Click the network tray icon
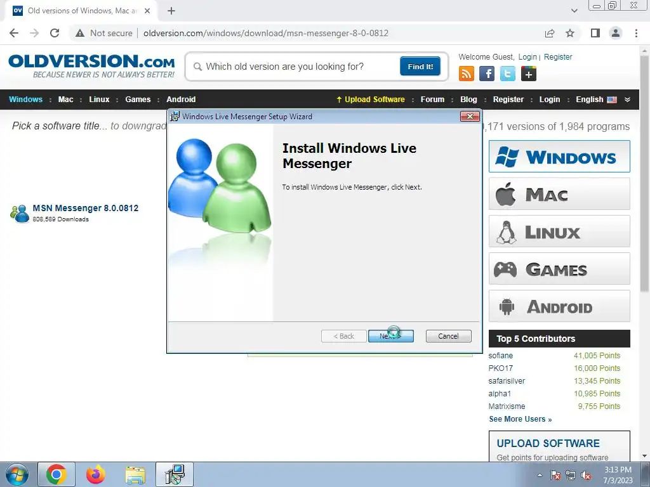The image size is (650, 487). (571, 476)
